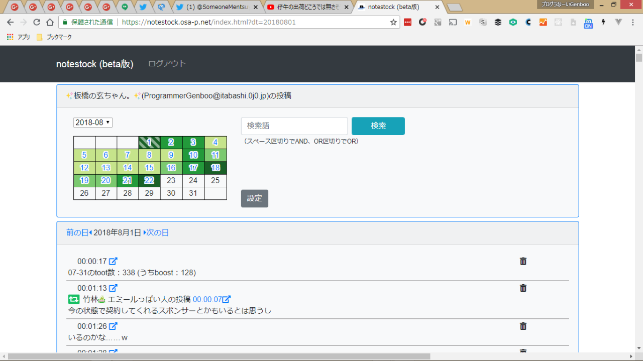Open the orange W extension icon
Viewport: 643px width, 361px height.
pos(468,22)
